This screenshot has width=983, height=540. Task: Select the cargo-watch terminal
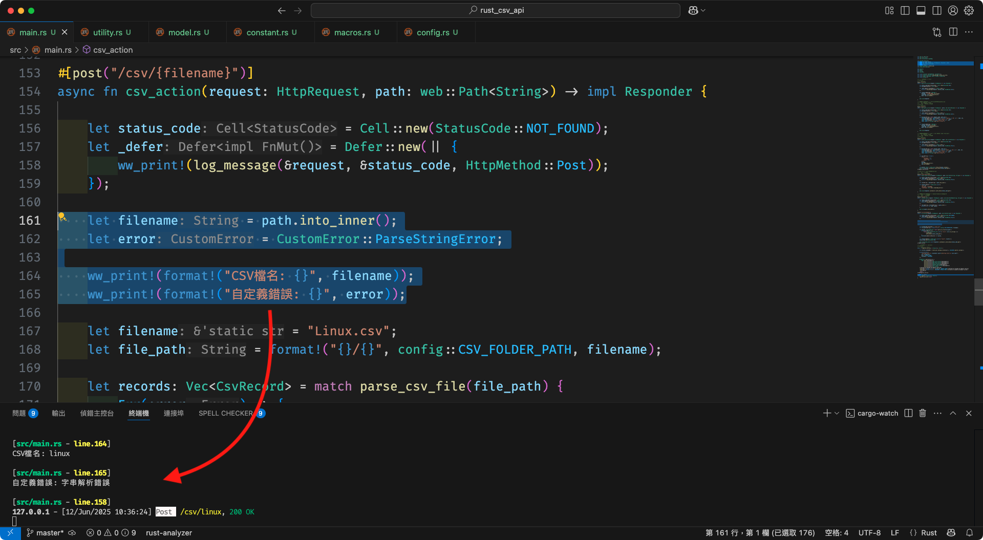(x=872, y=413)
